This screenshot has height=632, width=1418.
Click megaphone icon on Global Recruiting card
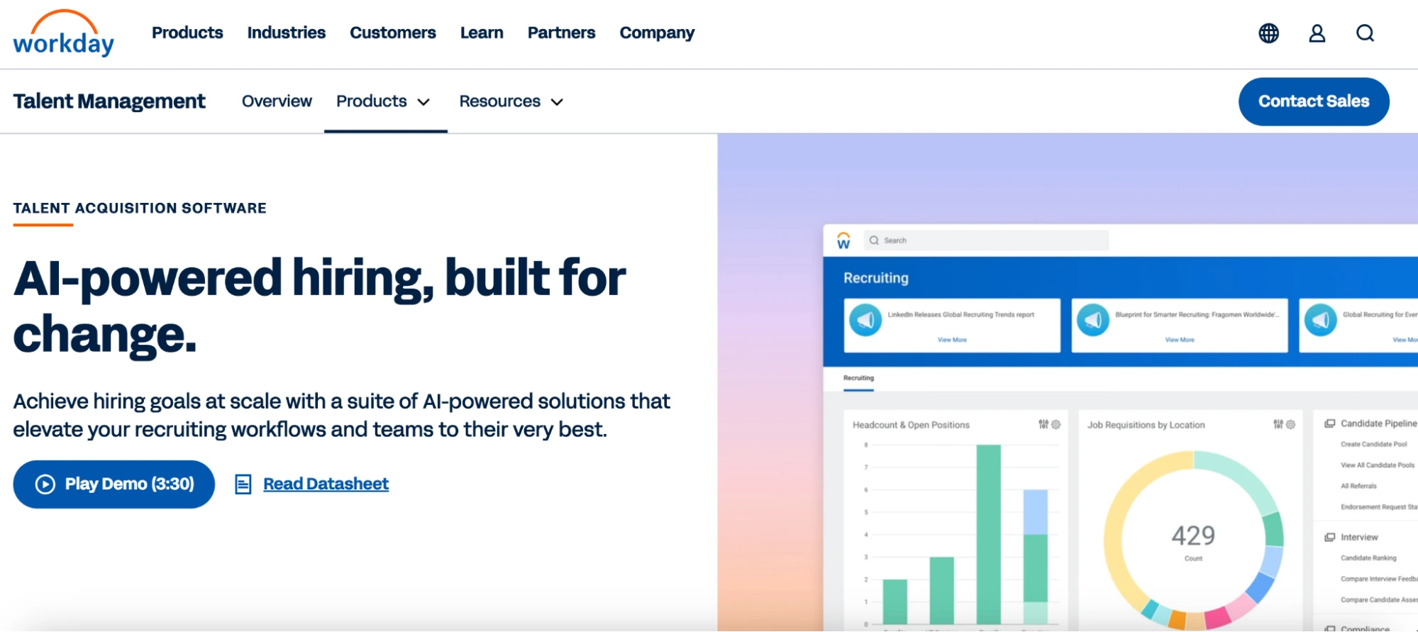(x=1321, y=320)
